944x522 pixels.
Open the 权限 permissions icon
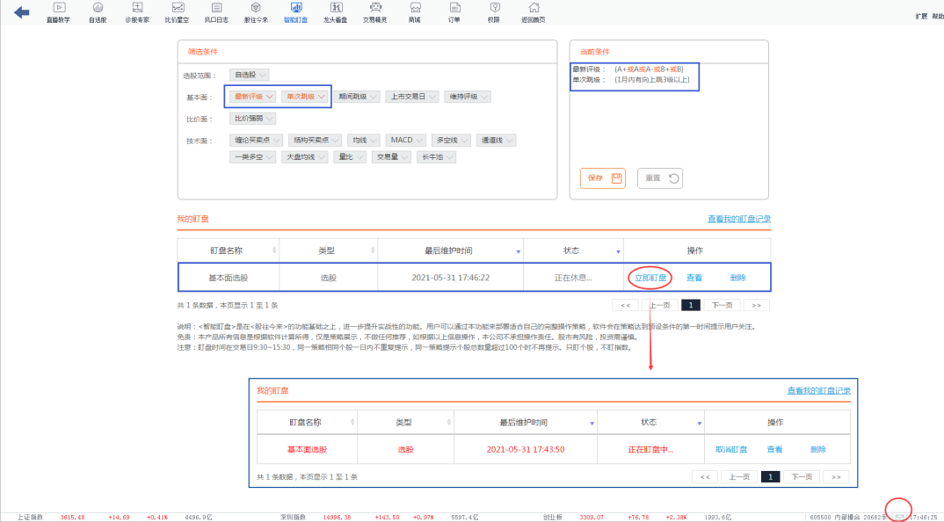[495, 11]
